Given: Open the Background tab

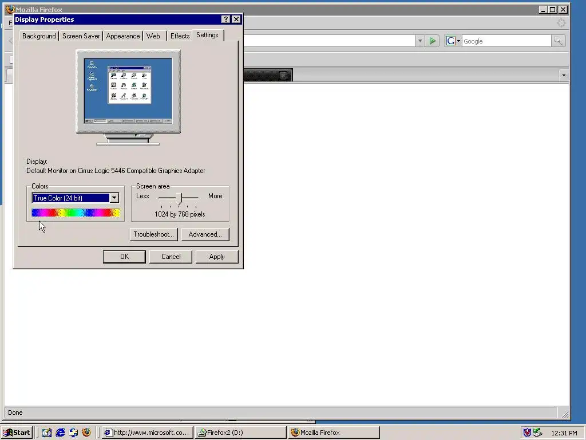Looking at the screenshot, I should tap(39, 36).
